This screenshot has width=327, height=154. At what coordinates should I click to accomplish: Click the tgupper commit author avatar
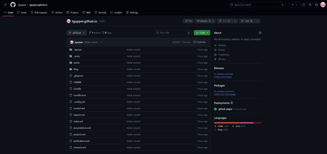(72, 42)
